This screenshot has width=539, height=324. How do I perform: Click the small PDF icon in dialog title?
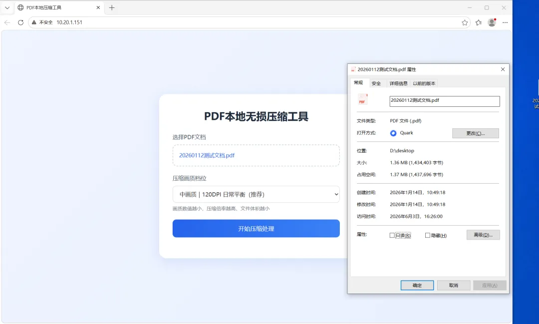(x=353, y=69)
